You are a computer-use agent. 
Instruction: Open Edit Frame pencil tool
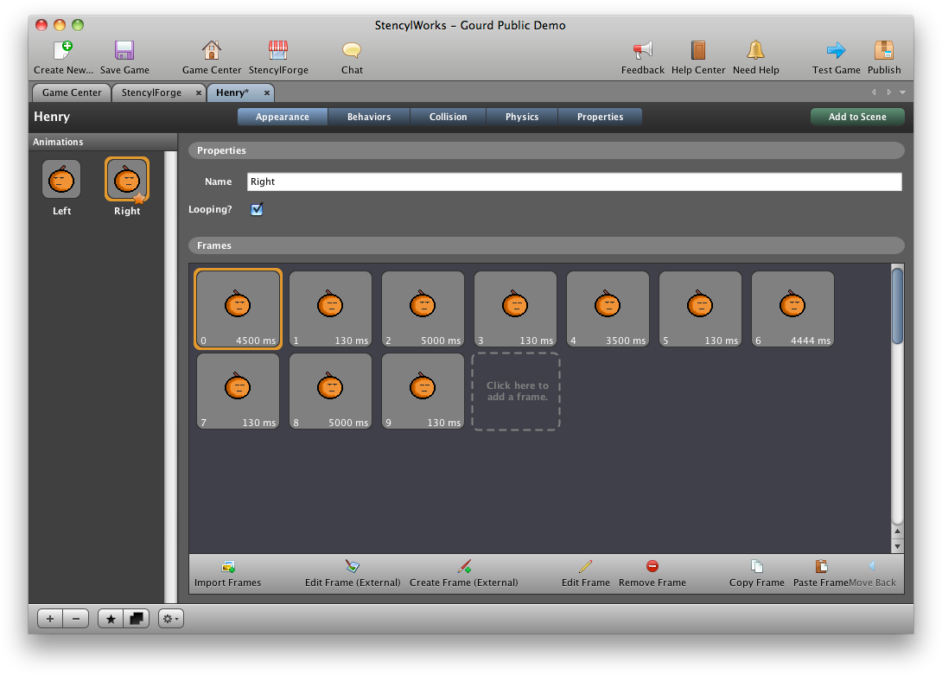586,567
